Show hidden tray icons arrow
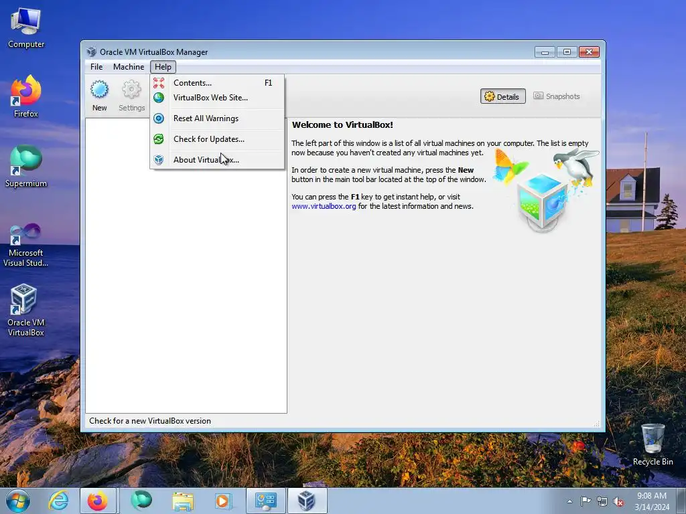The image size is (686, 514). pyautogui.click(x=569, y=501)
